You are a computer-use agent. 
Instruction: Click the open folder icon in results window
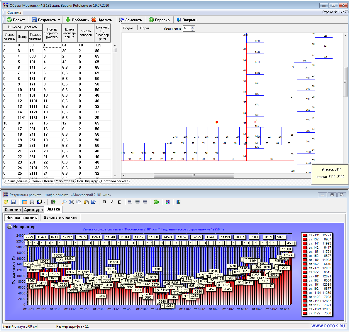tap(6, 202)
